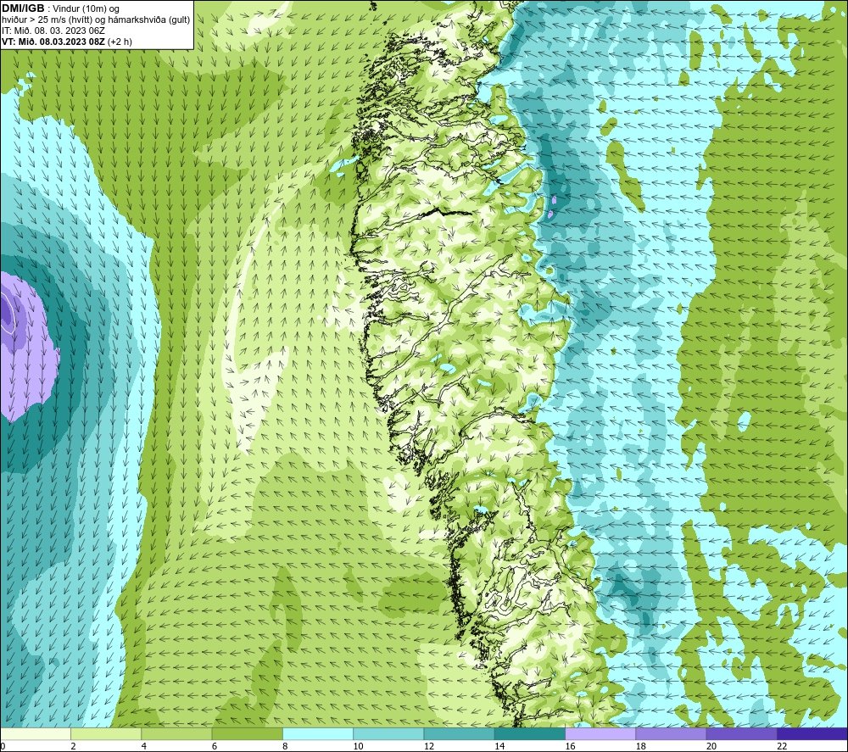
Task: Click the 6–8 m/s dark green swatch
Action: 247,733
